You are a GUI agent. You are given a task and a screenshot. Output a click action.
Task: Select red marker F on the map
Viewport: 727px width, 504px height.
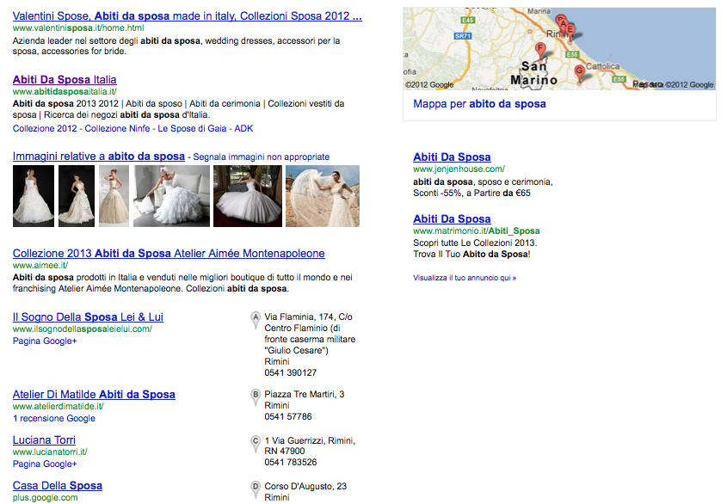point(539,50)
